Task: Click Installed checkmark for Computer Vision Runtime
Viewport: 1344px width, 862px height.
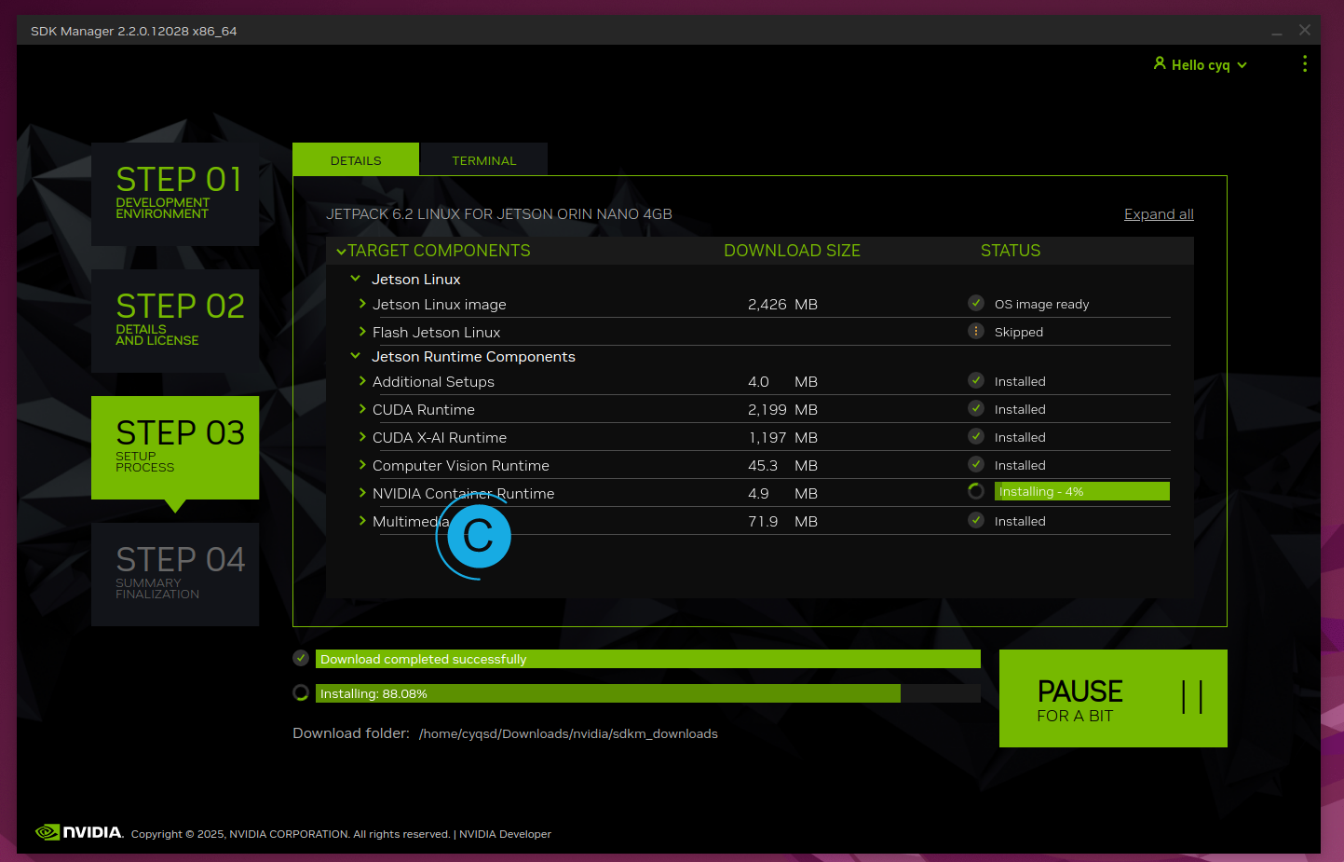Action: [x=976, y=464]
